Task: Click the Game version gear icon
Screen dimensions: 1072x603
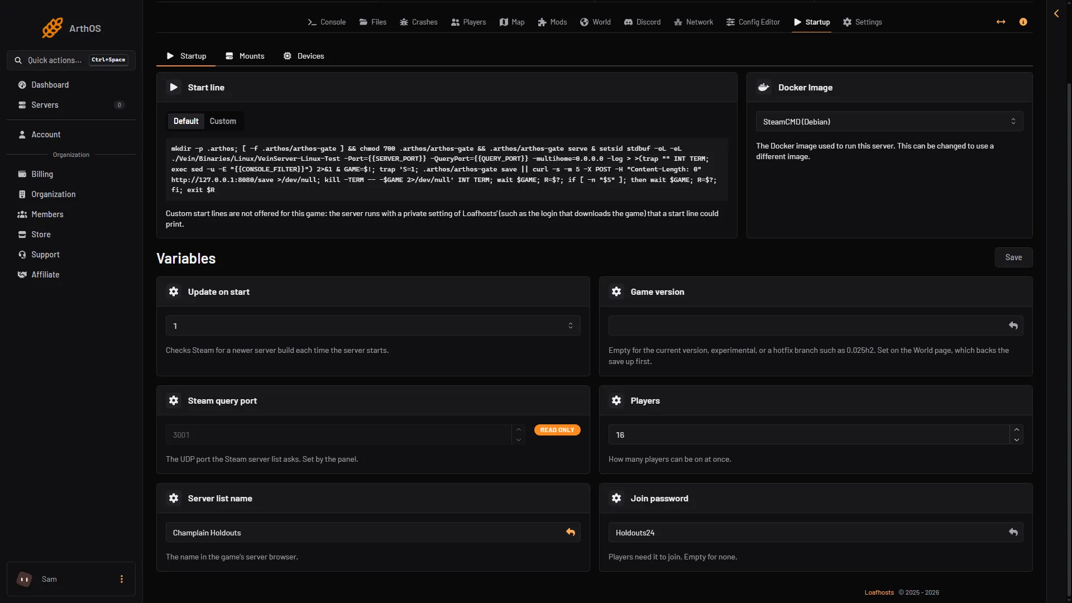Action: (616, 291)
